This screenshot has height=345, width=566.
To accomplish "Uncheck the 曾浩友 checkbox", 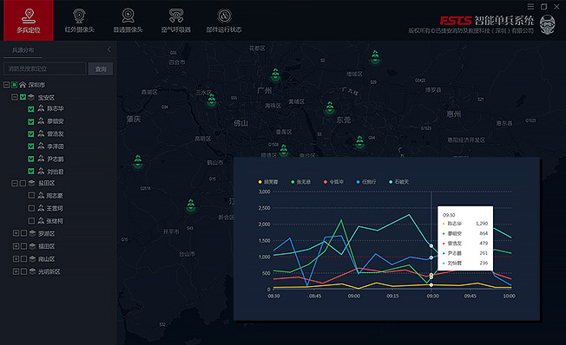I will pyautogui.click(x=31, y=133).
